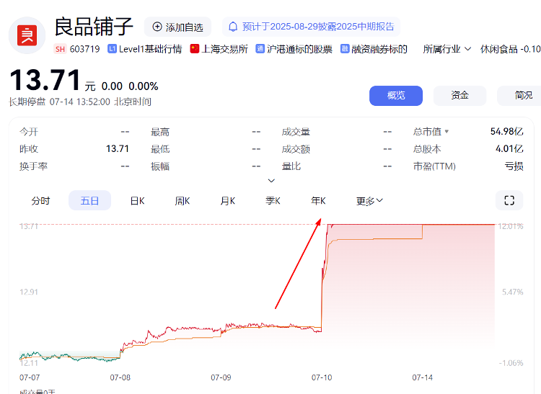
Task: Open the 2025中期报告 disclosure notice
Action: tap(318, 27)
